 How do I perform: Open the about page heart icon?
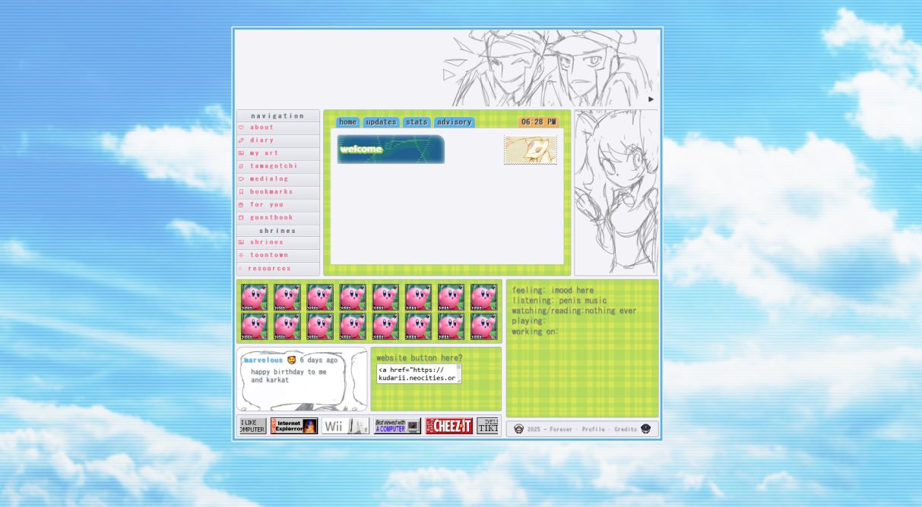click(x=241, y=128)
